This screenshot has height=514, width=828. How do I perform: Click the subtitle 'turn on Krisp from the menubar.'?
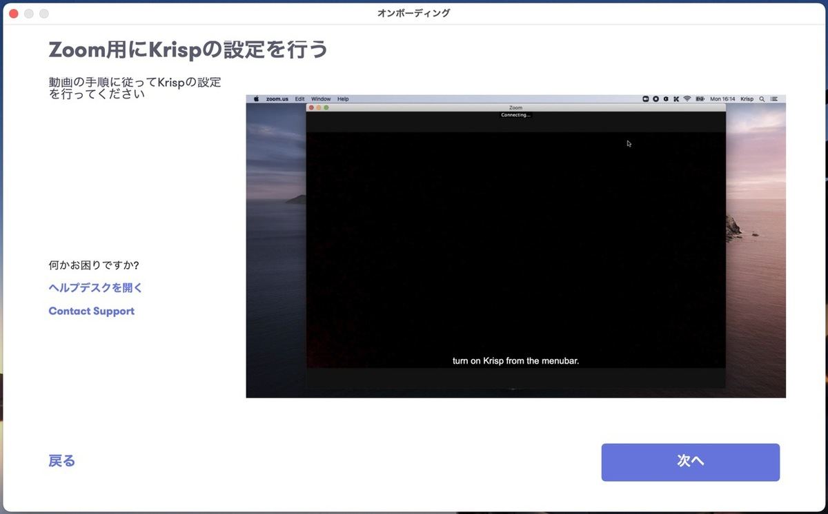tap(515, 360)
